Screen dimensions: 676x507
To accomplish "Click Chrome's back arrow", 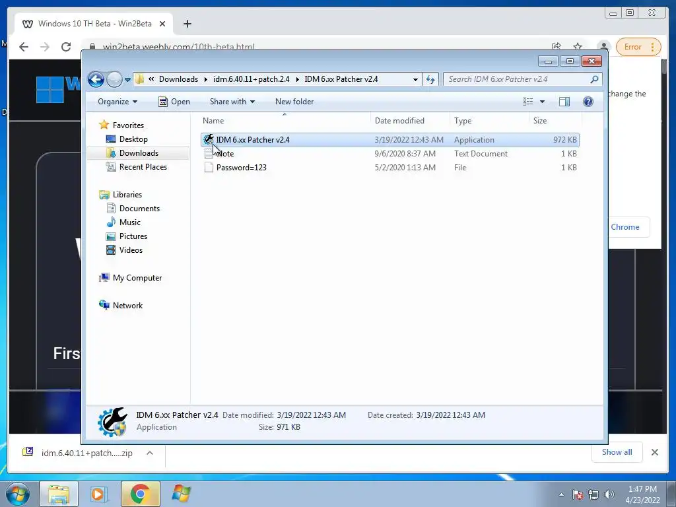I will point(24,47).
